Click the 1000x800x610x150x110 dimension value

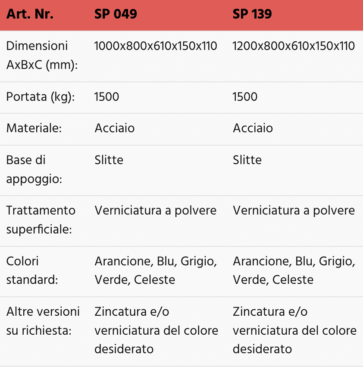[x=156, y=46]
